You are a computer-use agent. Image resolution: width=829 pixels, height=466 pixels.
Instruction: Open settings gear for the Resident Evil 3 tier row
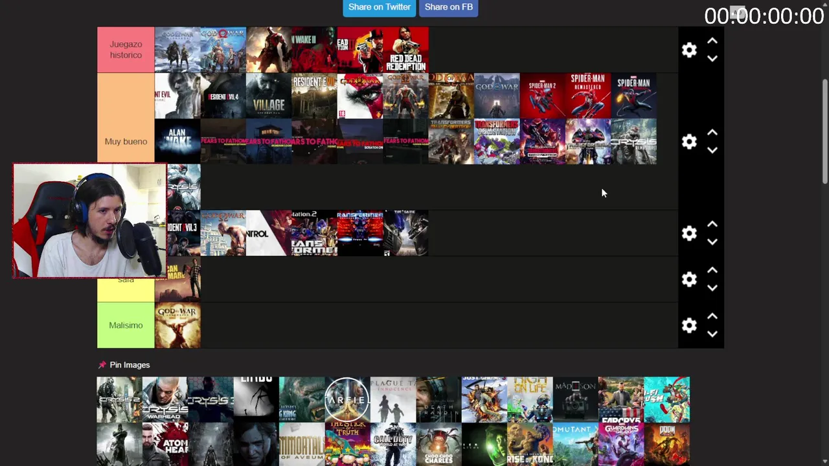click(689, 233)
